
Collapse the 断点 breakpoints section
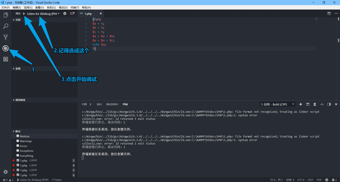(17, 131)
